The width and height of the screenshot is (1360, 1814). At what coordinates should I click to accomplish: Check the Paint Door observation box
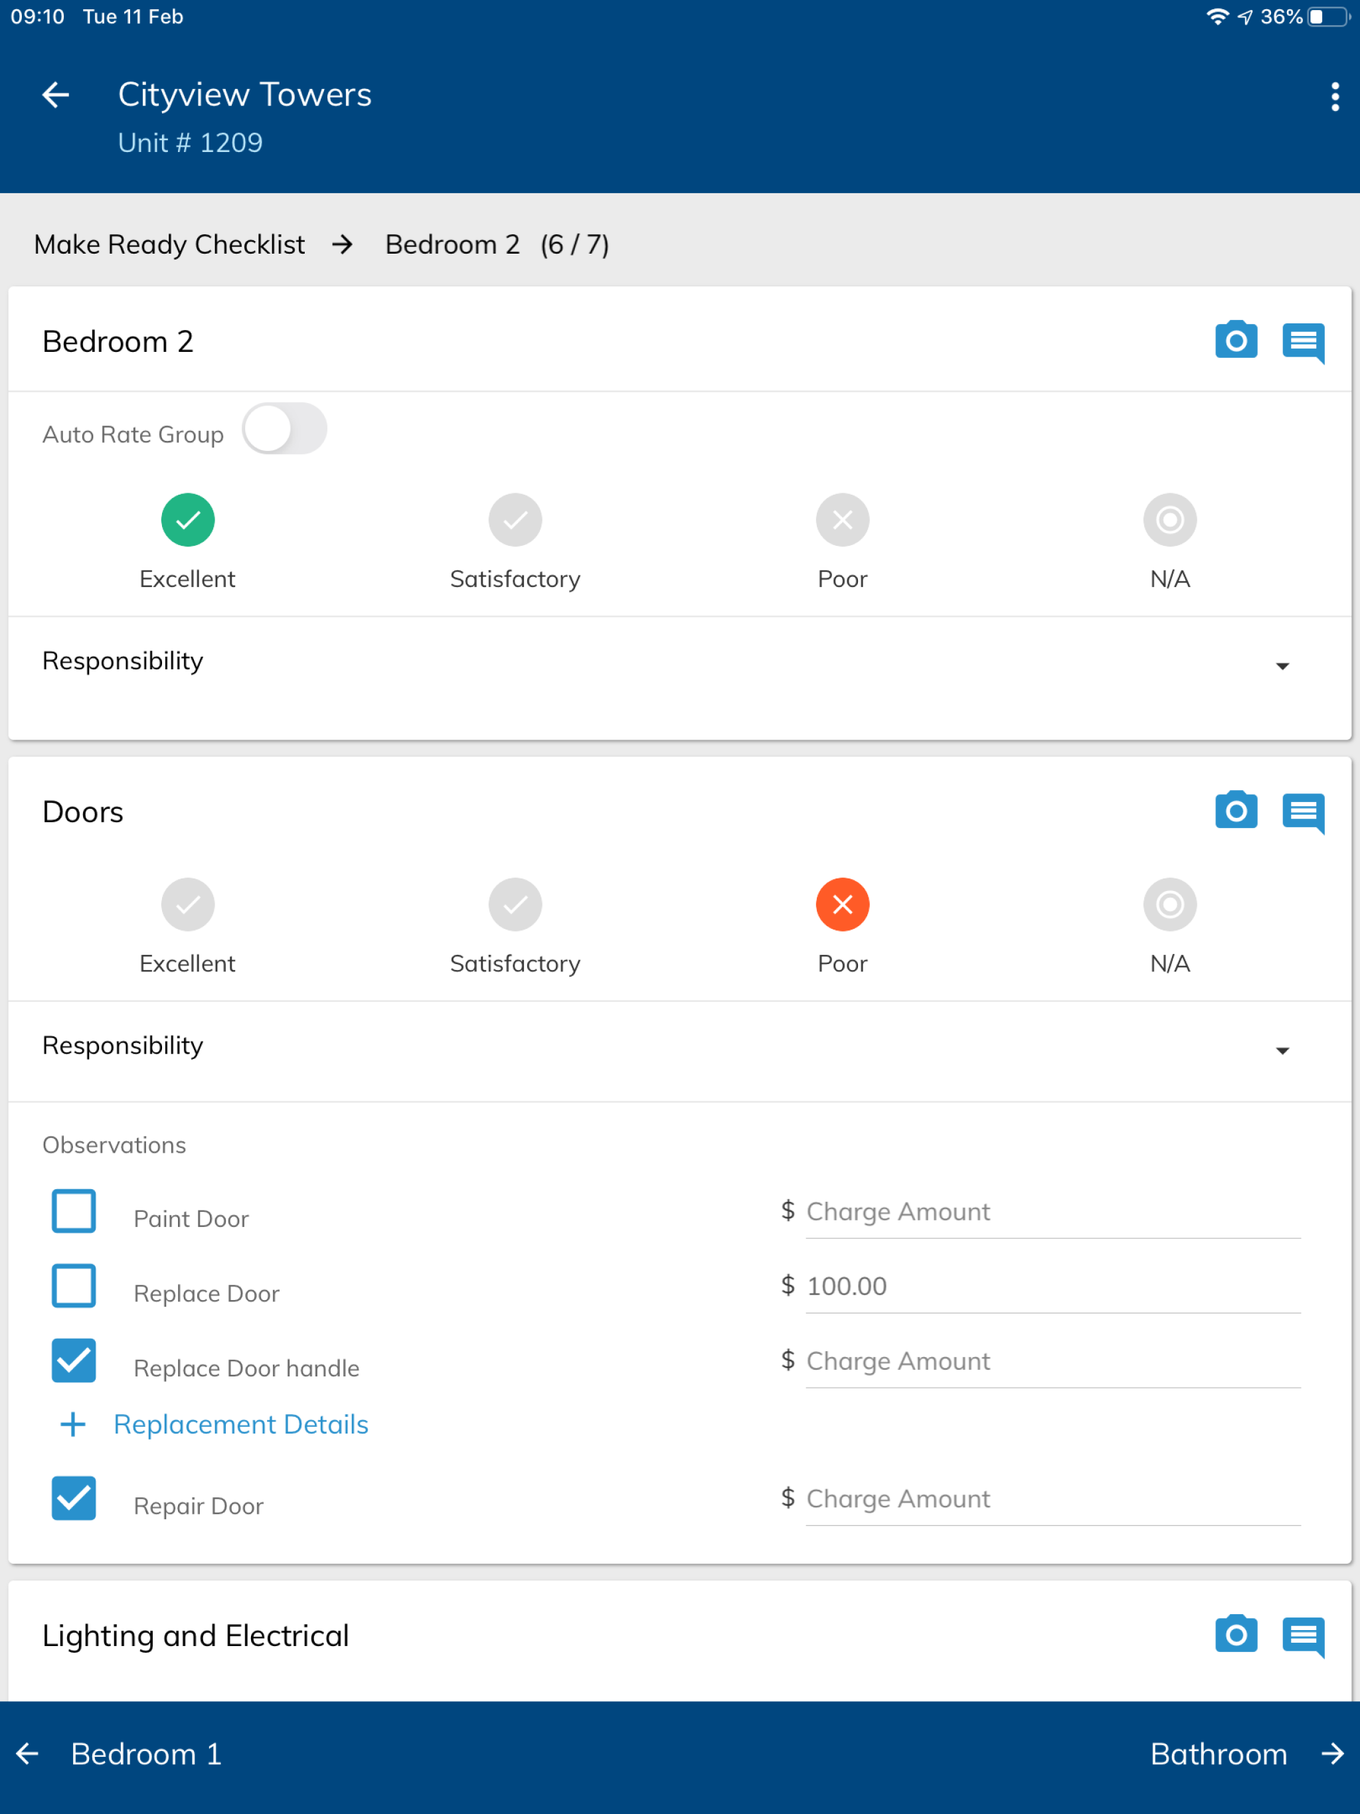pos(74,1211)
